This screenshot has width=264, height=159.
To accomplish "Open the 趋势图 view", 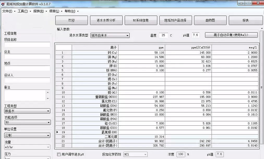I will [210, 20].
